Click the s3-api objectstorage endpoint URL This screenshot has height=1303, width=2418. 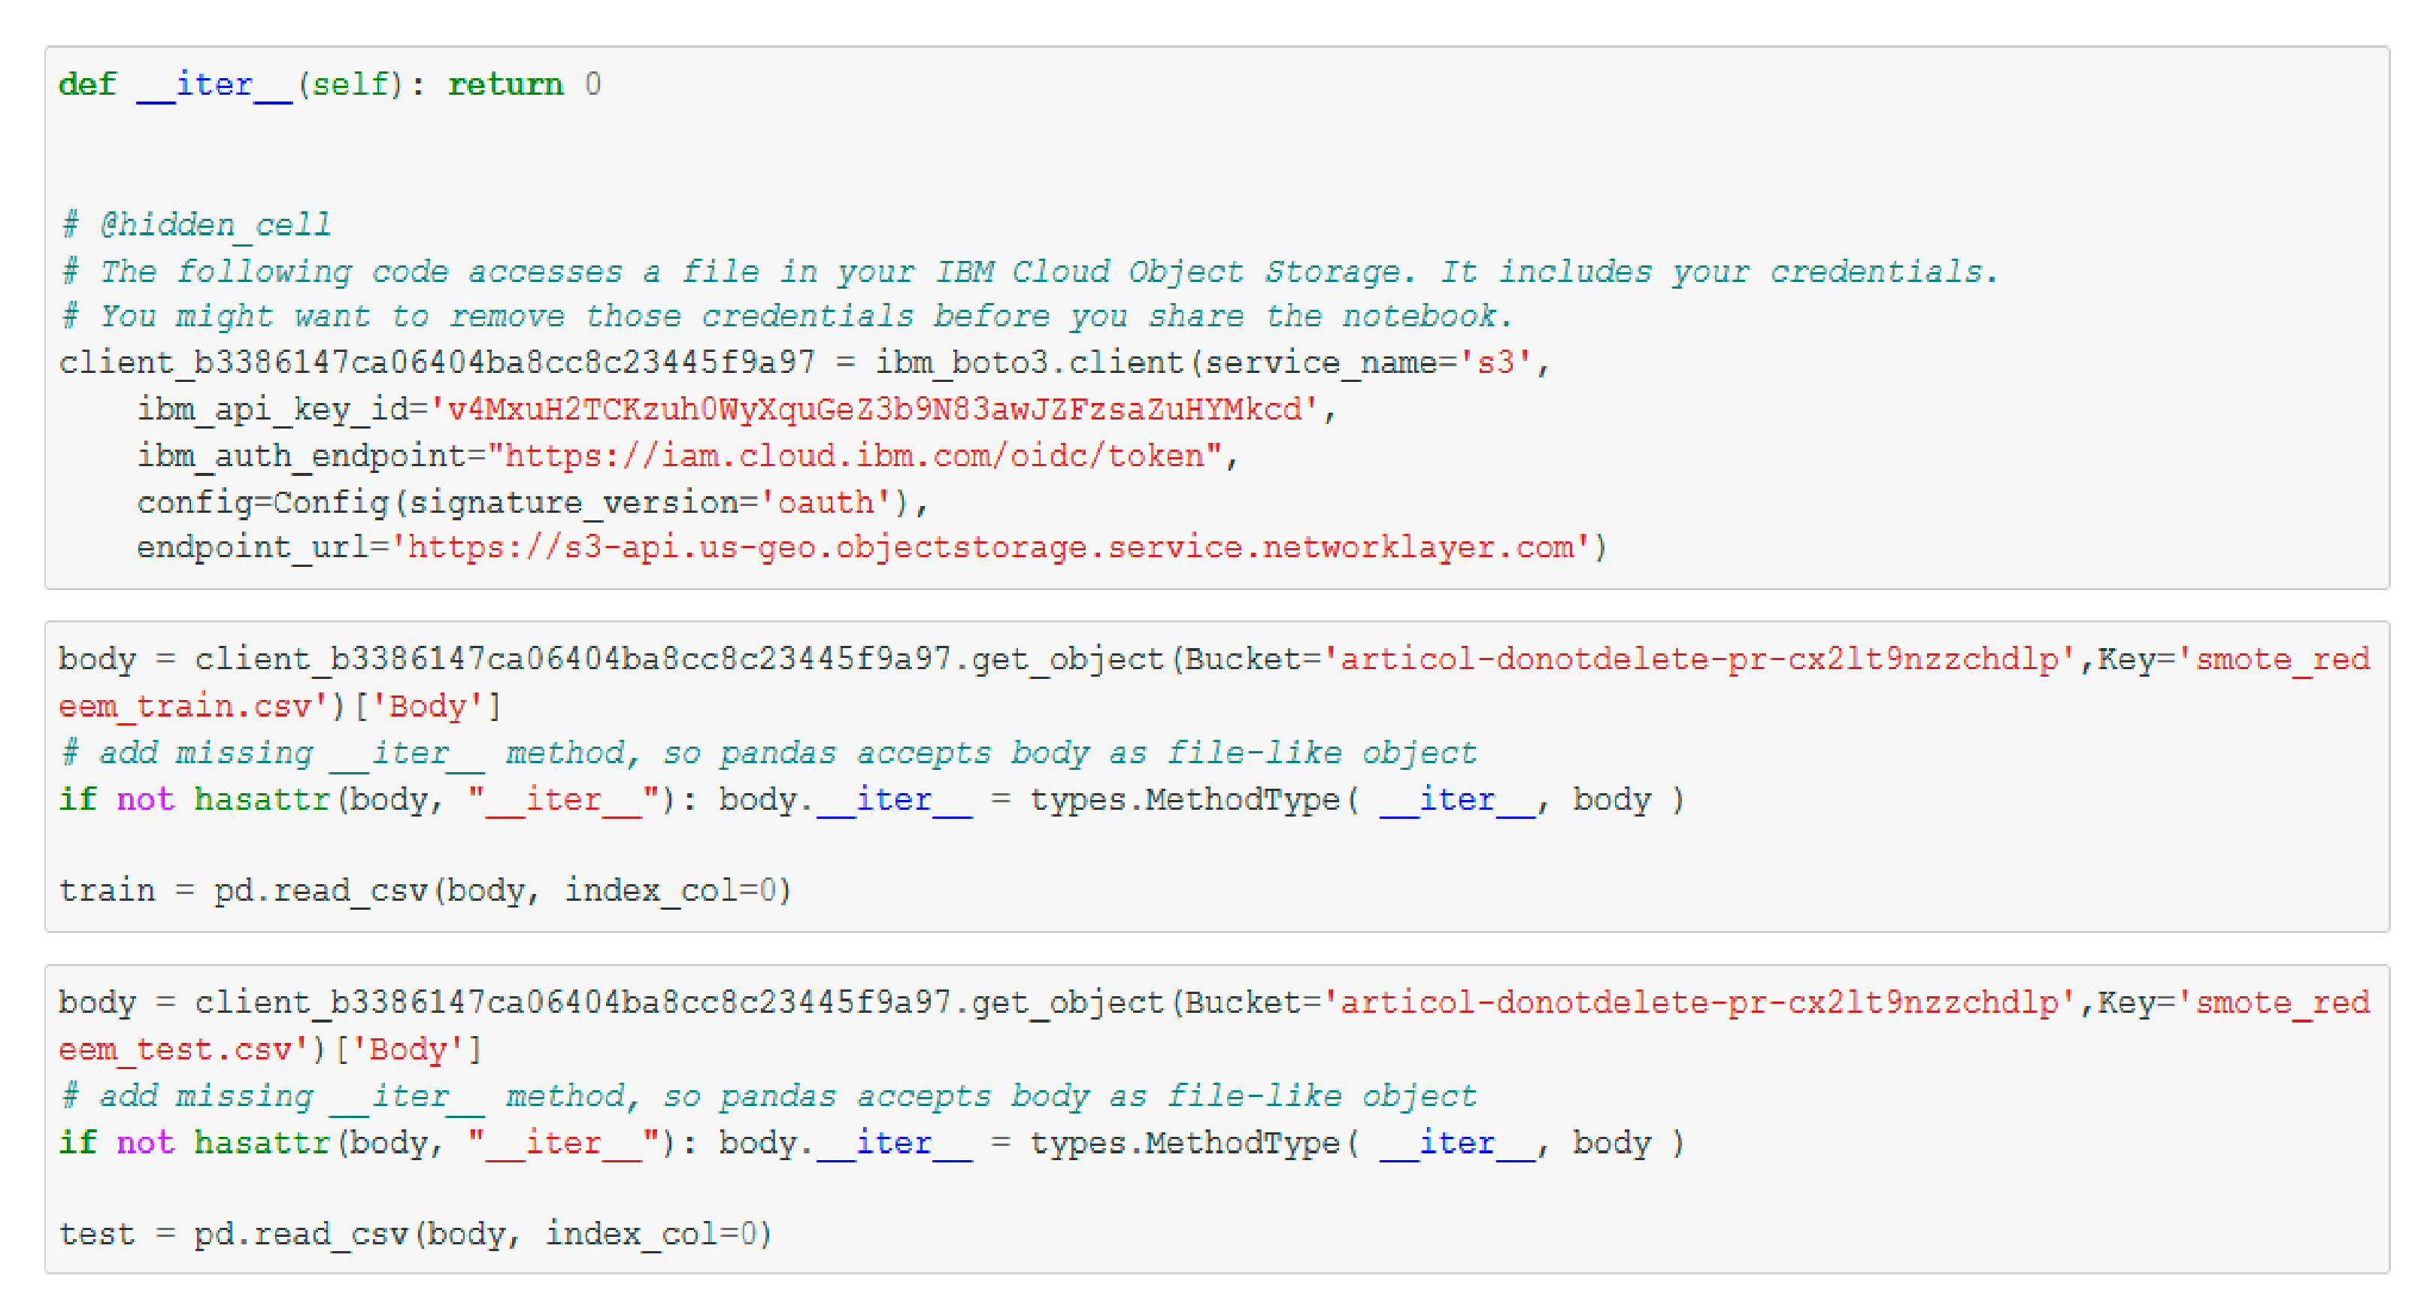[989, 547]
